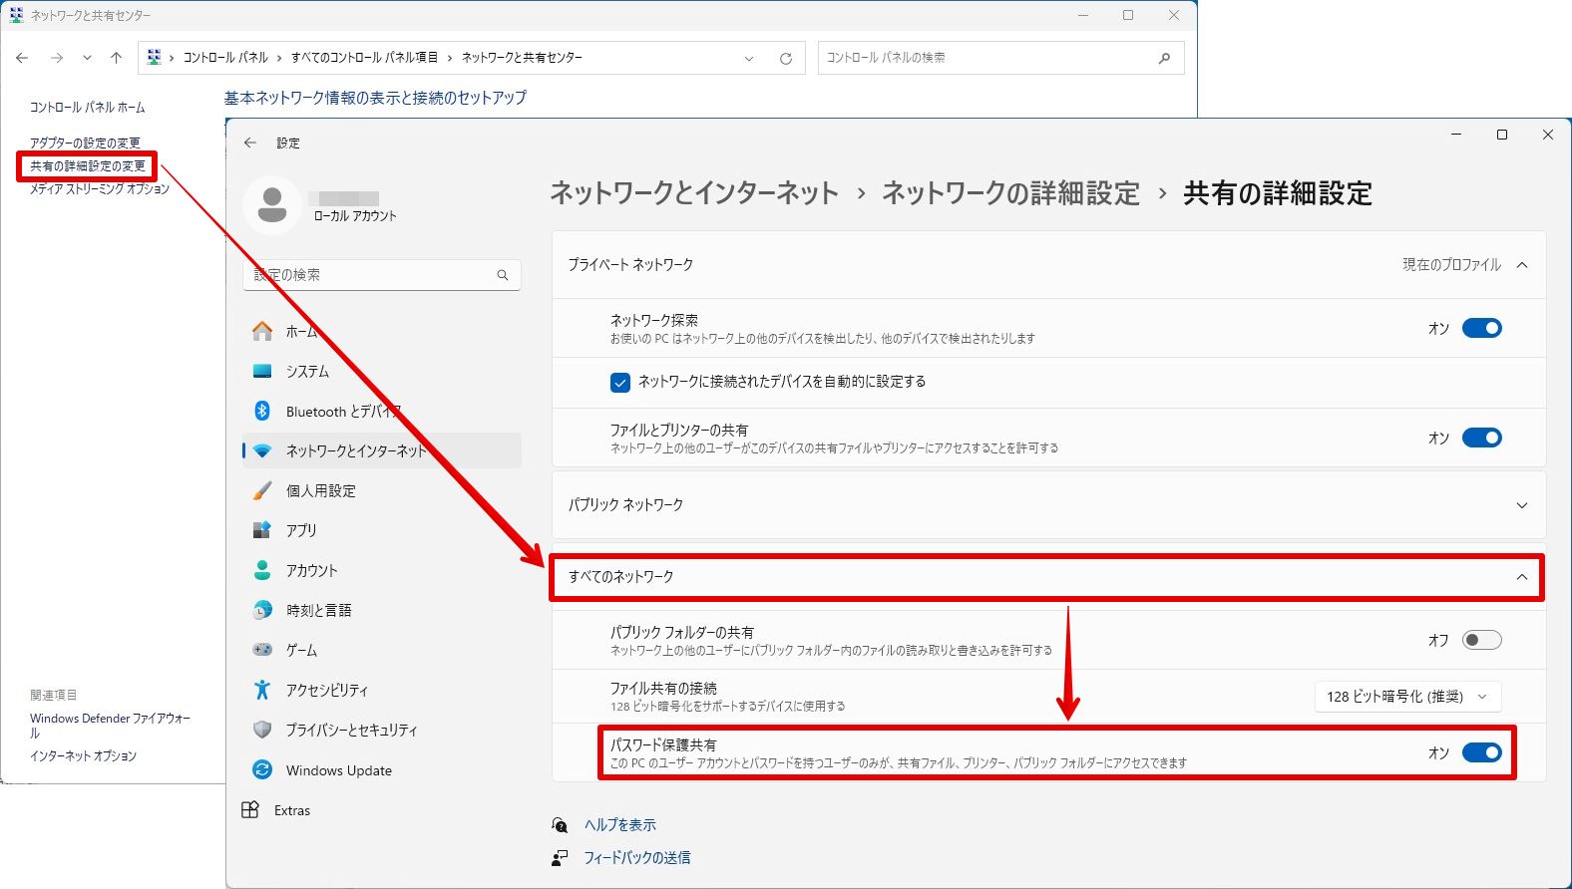The image size is (1572, 889).
Task: Collapse the すべてのネットワーク section
Action: tap(1522, 577)
